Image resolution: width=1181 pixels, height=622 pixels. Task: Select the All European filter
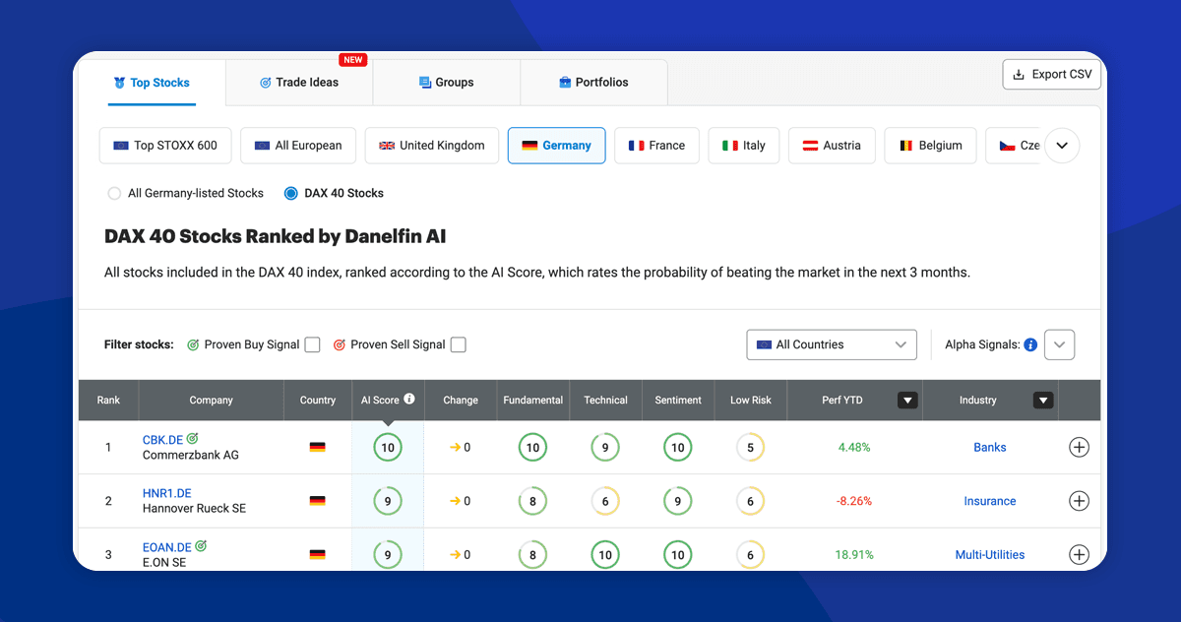click(x=298, y=146)
